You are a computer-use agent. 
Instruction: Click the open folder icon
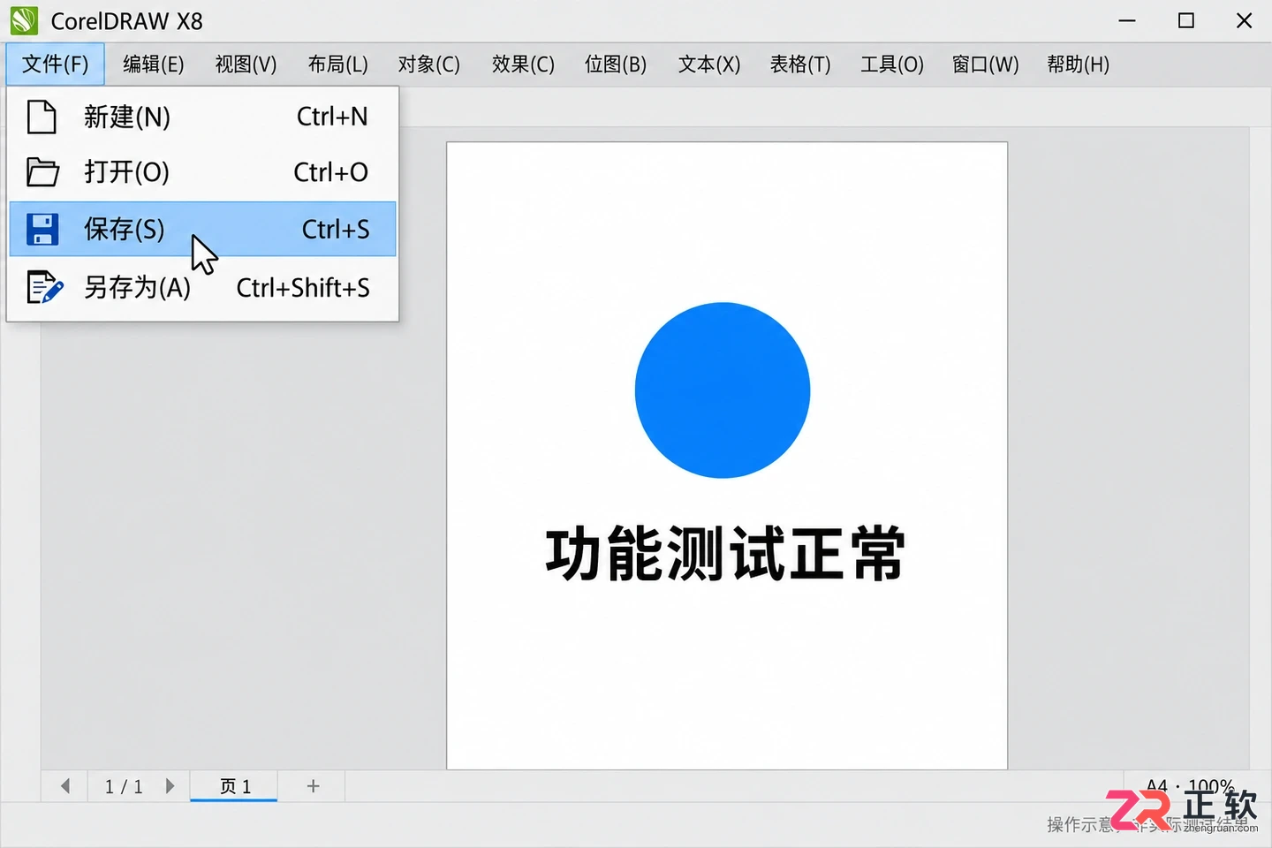(x=42, y=171)
